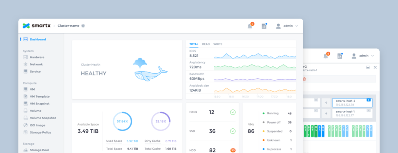Click the In process VMs row
Image resolution: width=398 pixels, height=153 pixels.
coord(277,149)
